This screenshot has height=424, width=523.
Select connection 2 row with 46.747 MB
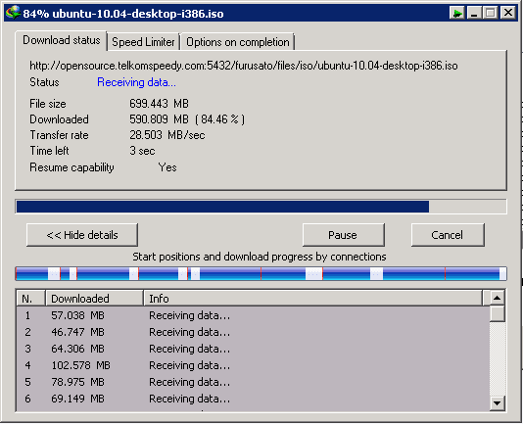(x=253, y=332)
